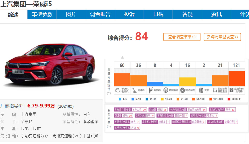249x144 pixels.
Task: Click the brake disc icon for 制动系统
Action: click(182, 90)
